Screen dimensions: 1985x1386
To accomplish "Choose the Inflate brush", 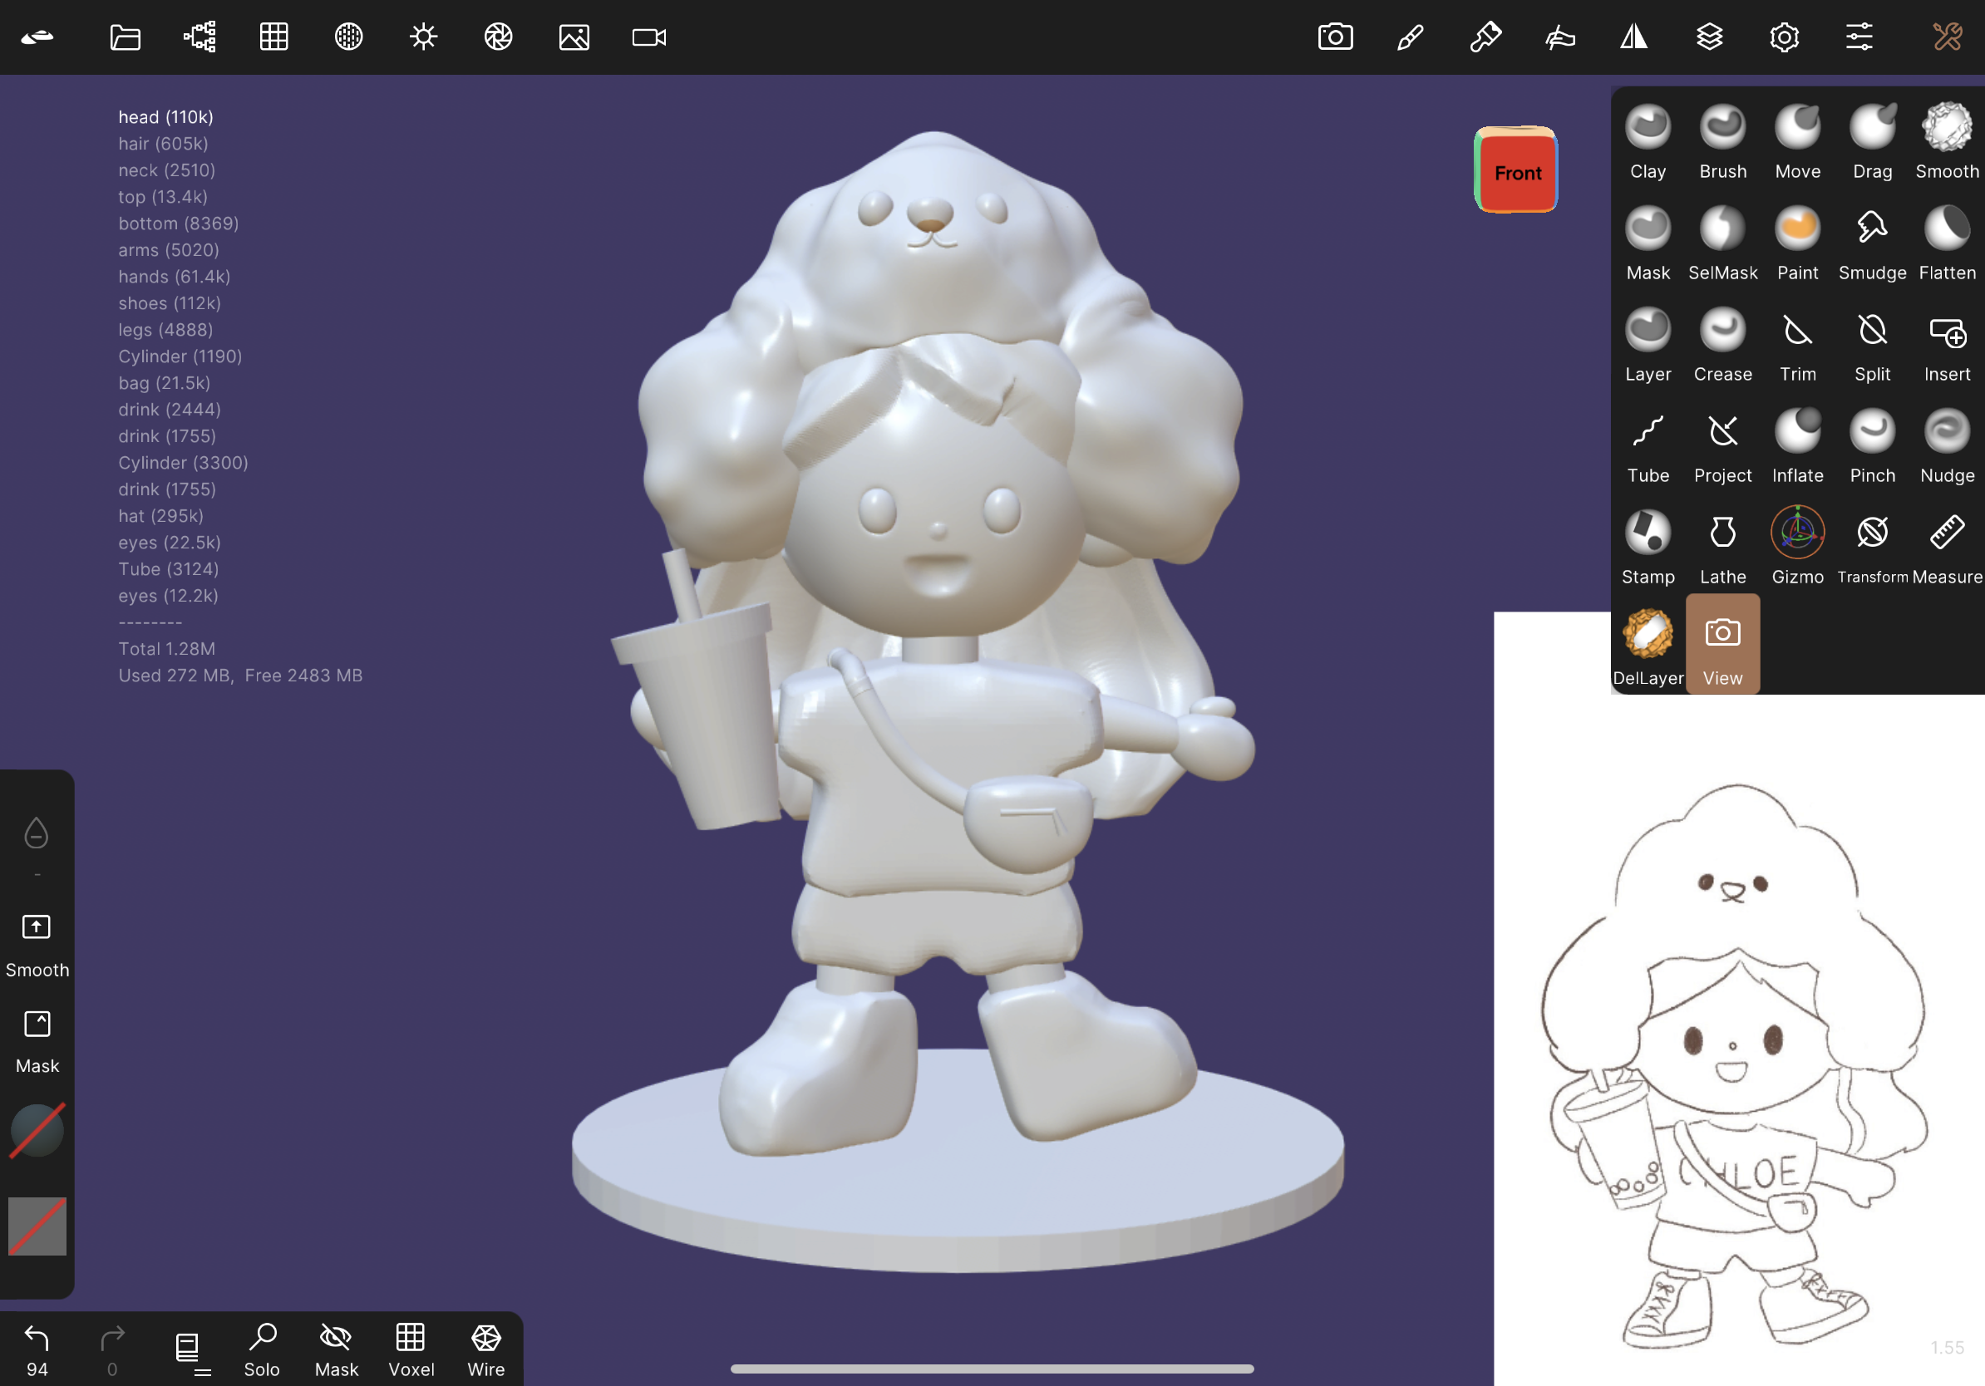I will 1797,446.
